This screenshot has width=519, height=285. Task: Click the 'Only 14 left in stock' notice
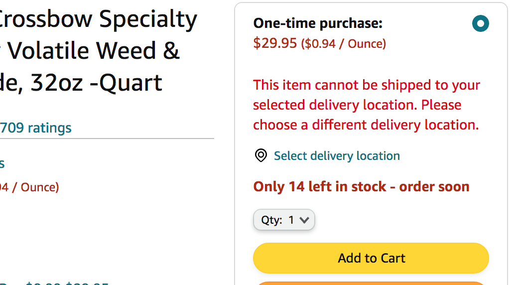tap(361, 186)
